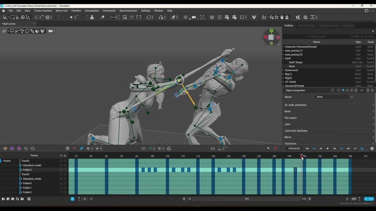Expand the Folder1 track in the timeline
The width and height of the screenshot is (376, 211).
21,188
